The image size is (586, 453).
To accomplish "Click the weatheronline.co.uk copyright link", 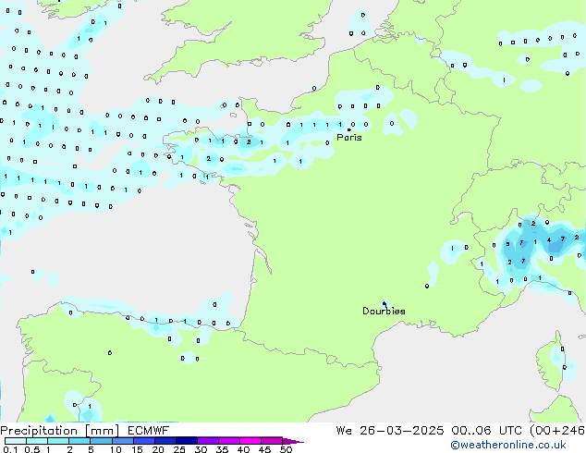I will pos(508,445).
